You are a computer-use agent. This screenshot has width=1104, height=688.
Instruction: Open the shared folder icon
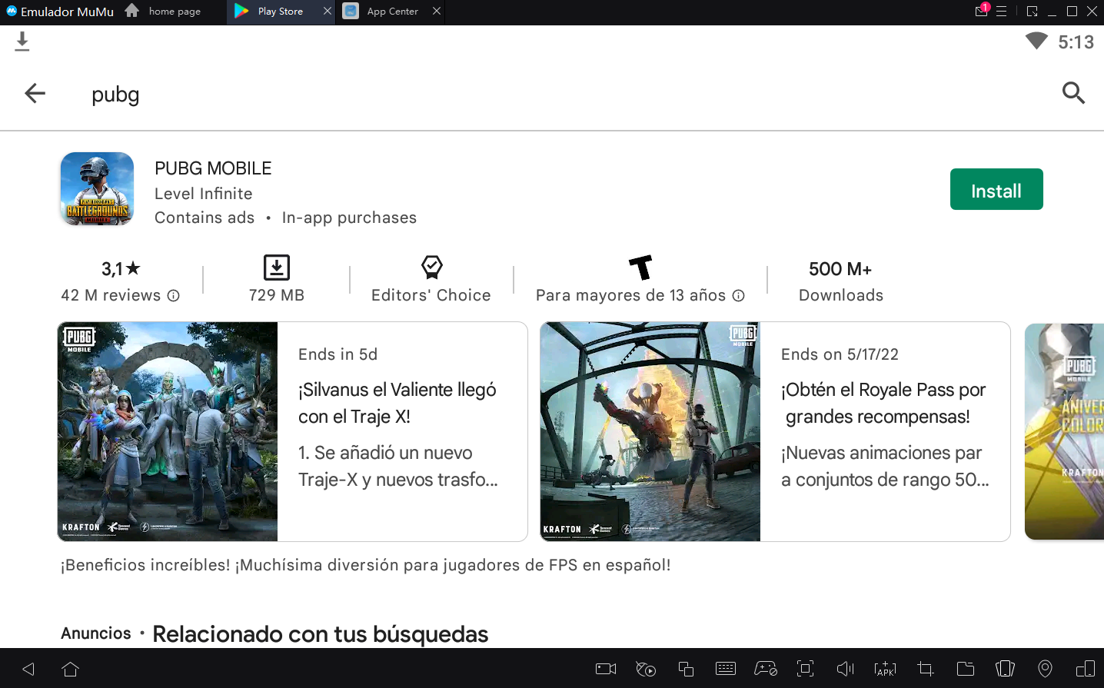point(965,669)
